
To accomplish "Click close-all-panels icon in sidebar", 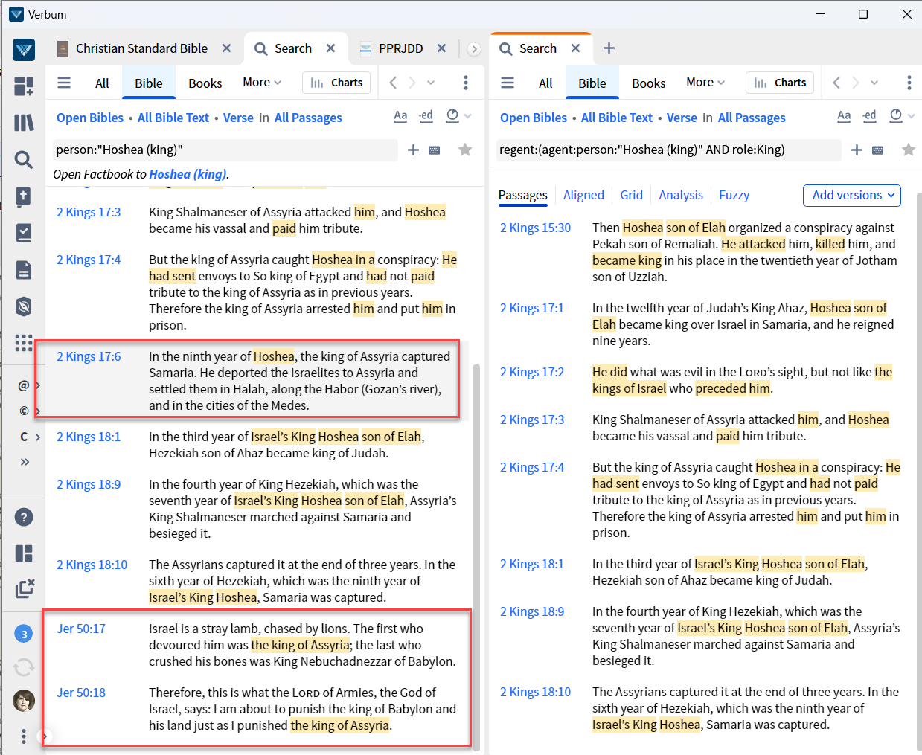I will click(24, 589).
